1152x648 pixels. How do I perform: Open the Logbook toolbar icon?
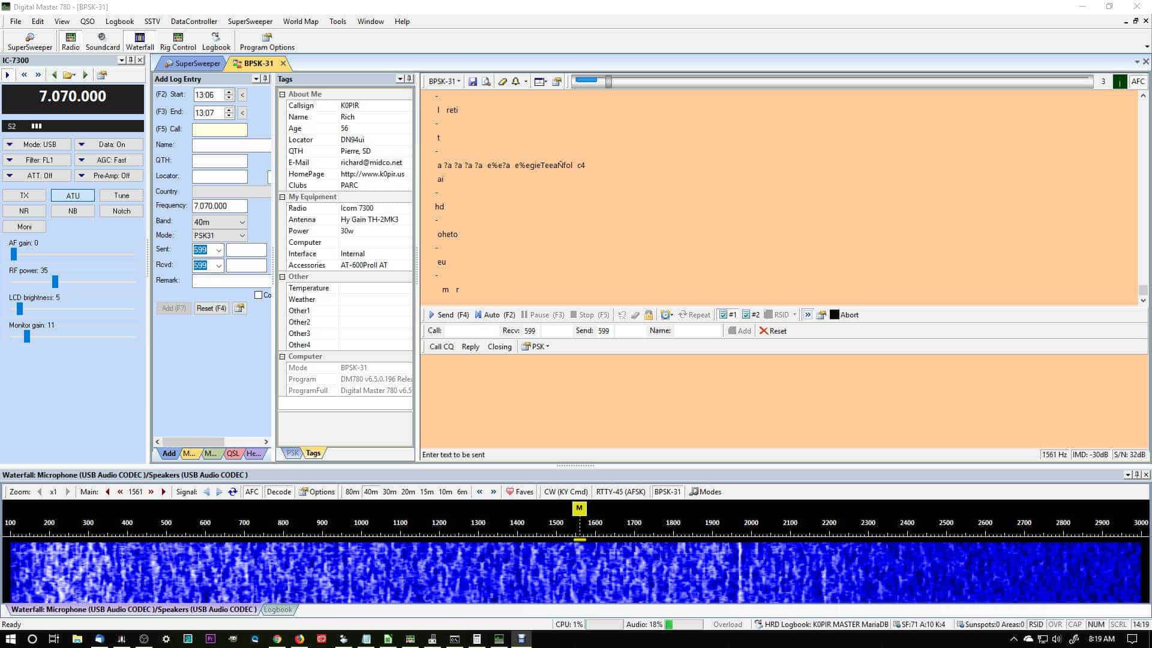[216, 41]
